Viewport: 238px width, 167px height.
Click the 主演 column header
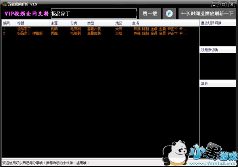pyautogui.click(x=165, y=23)
